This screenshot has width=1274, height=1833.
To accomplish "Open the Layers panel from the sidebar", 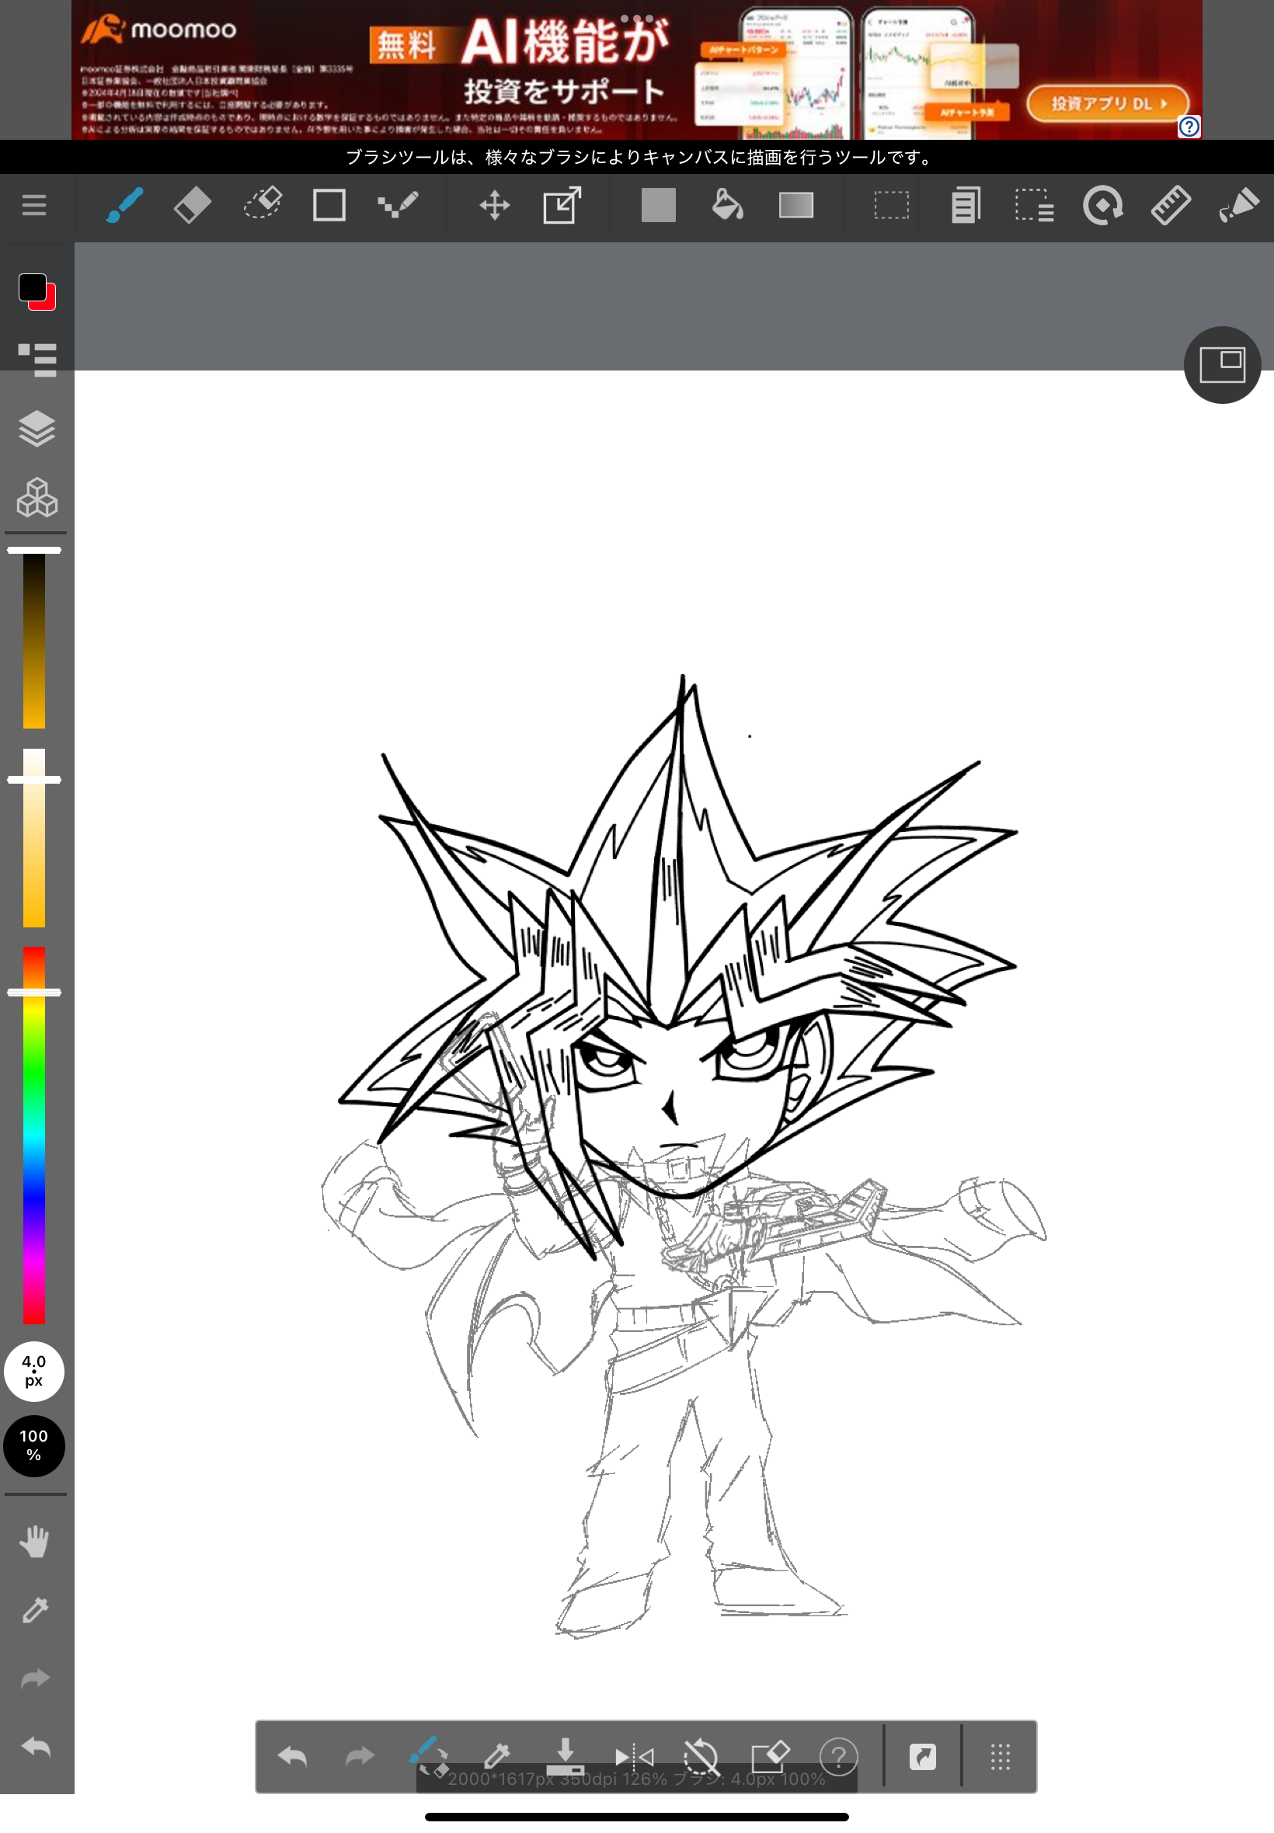I will [x=37, y=429].
